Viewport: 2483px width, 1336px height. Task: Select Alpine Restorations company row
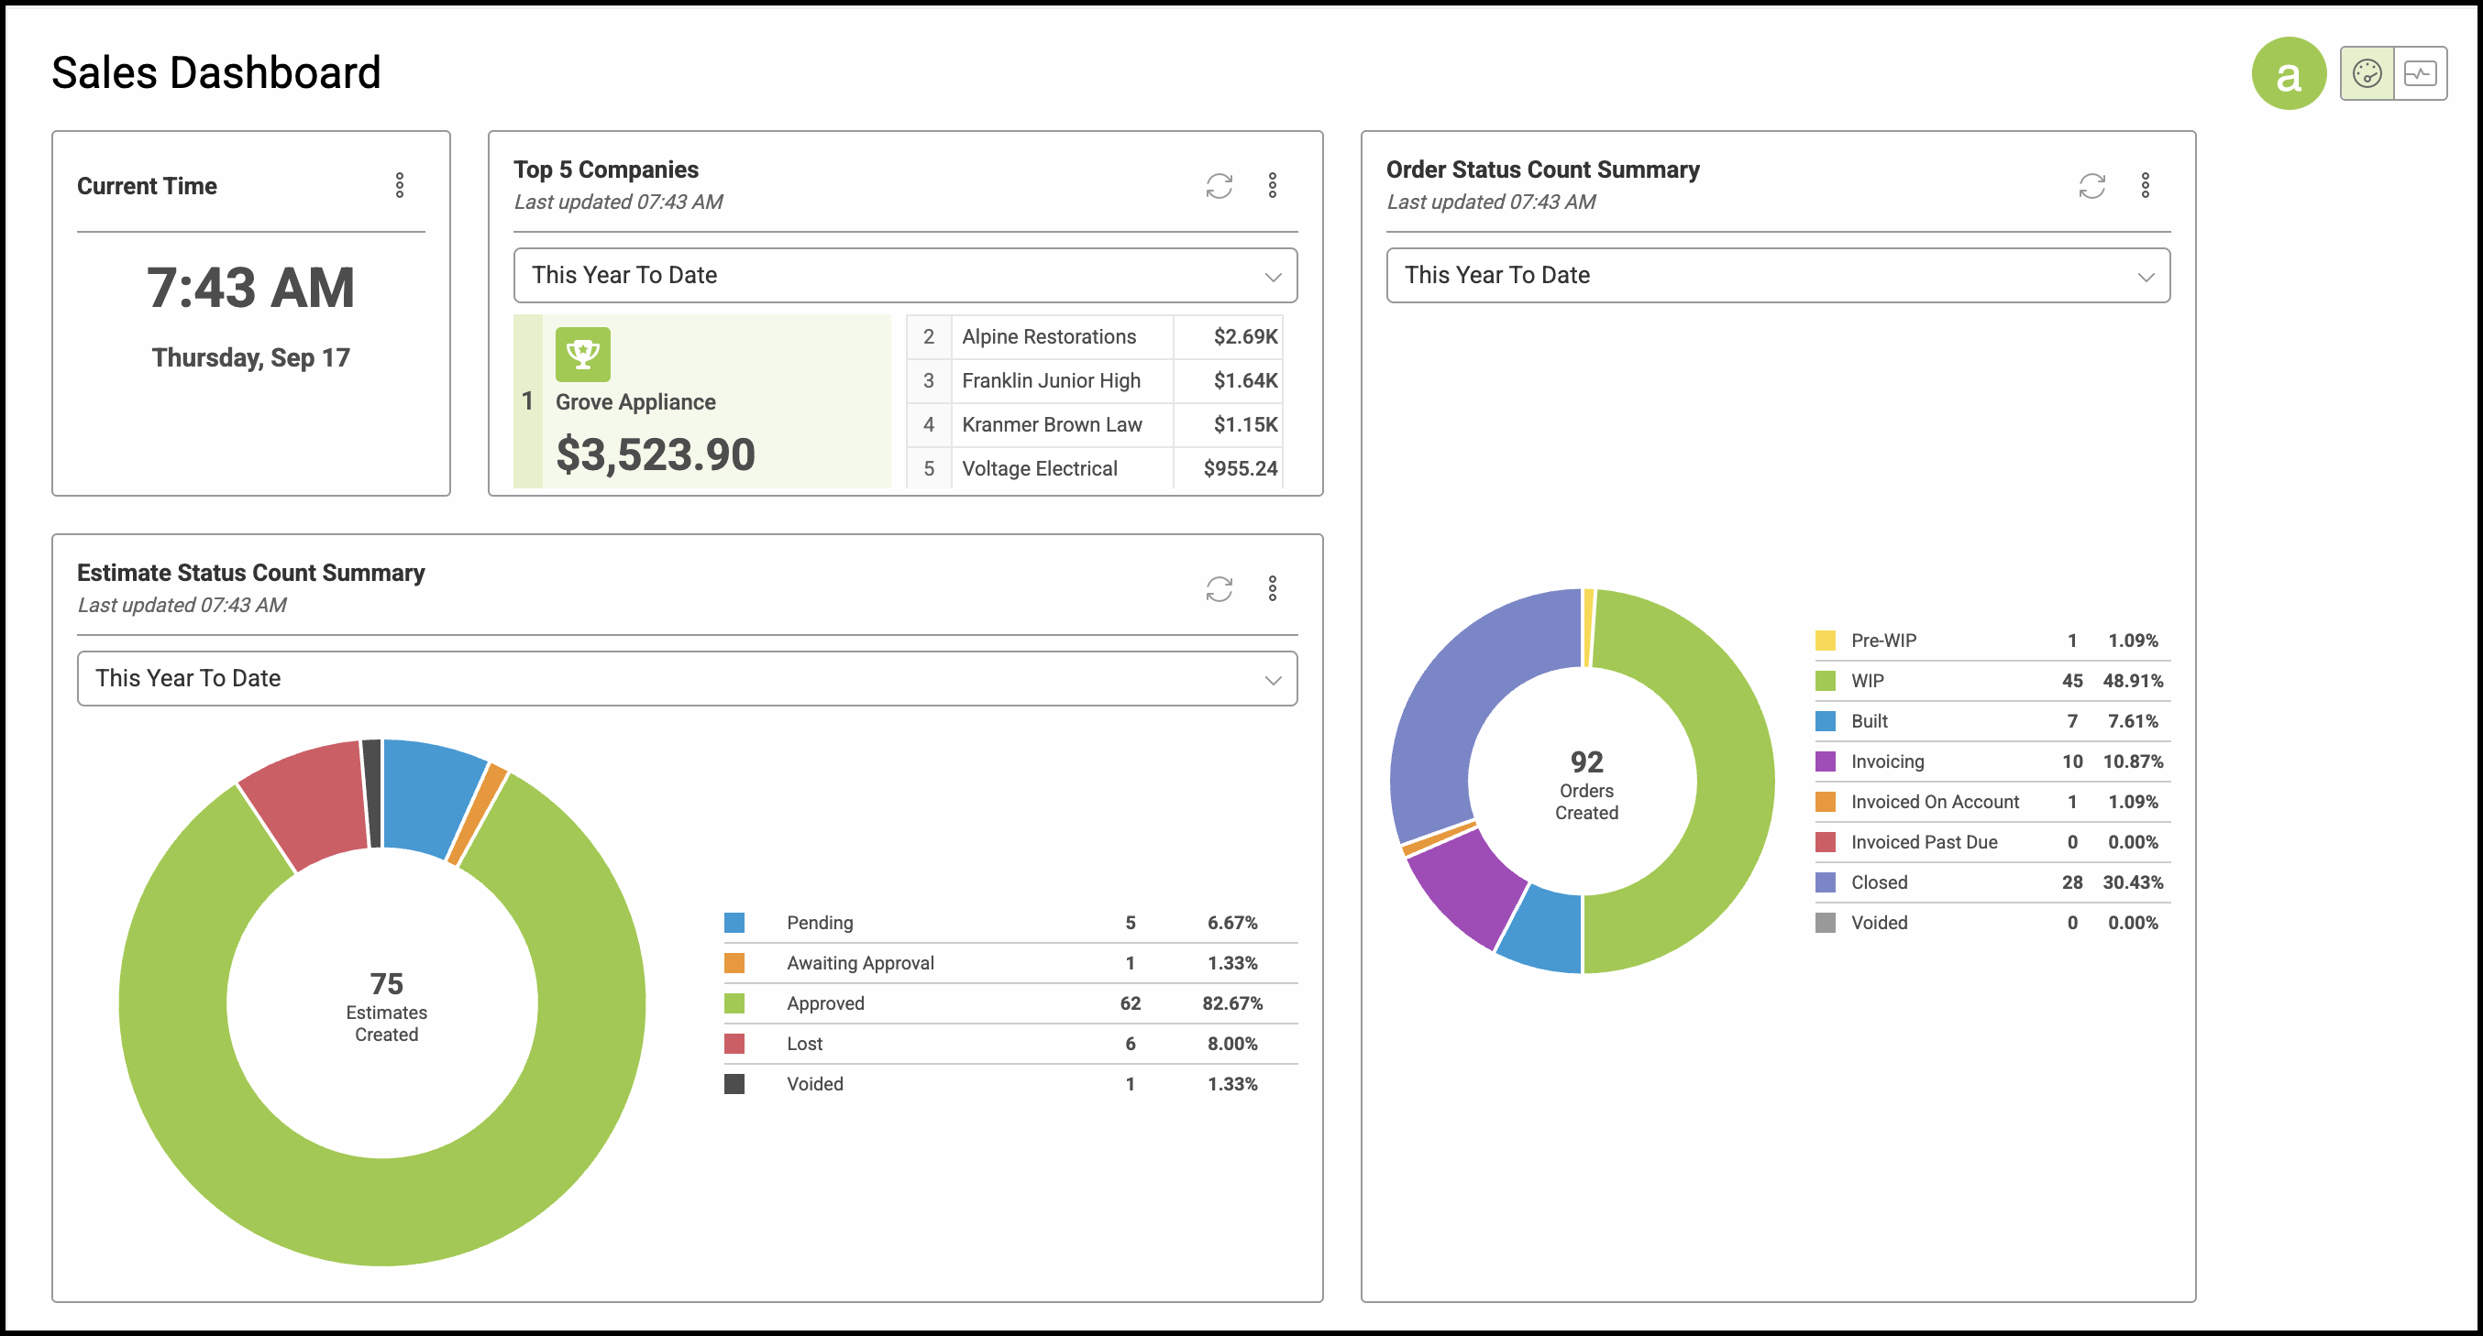coord(1094,336)
